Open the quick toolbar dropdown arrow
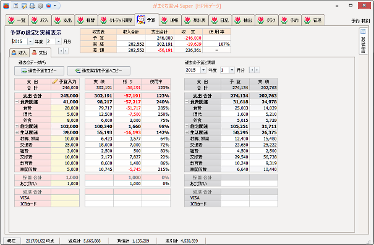The width and height of the screenshot is (374, 245). point(55,6)
